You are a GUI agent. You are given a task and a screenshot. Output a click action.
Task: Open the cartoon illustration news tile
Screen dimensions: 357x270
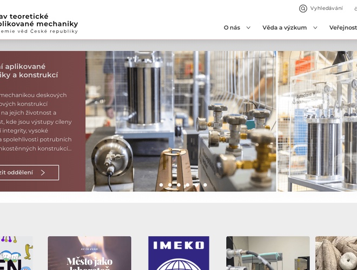(16, 253)
